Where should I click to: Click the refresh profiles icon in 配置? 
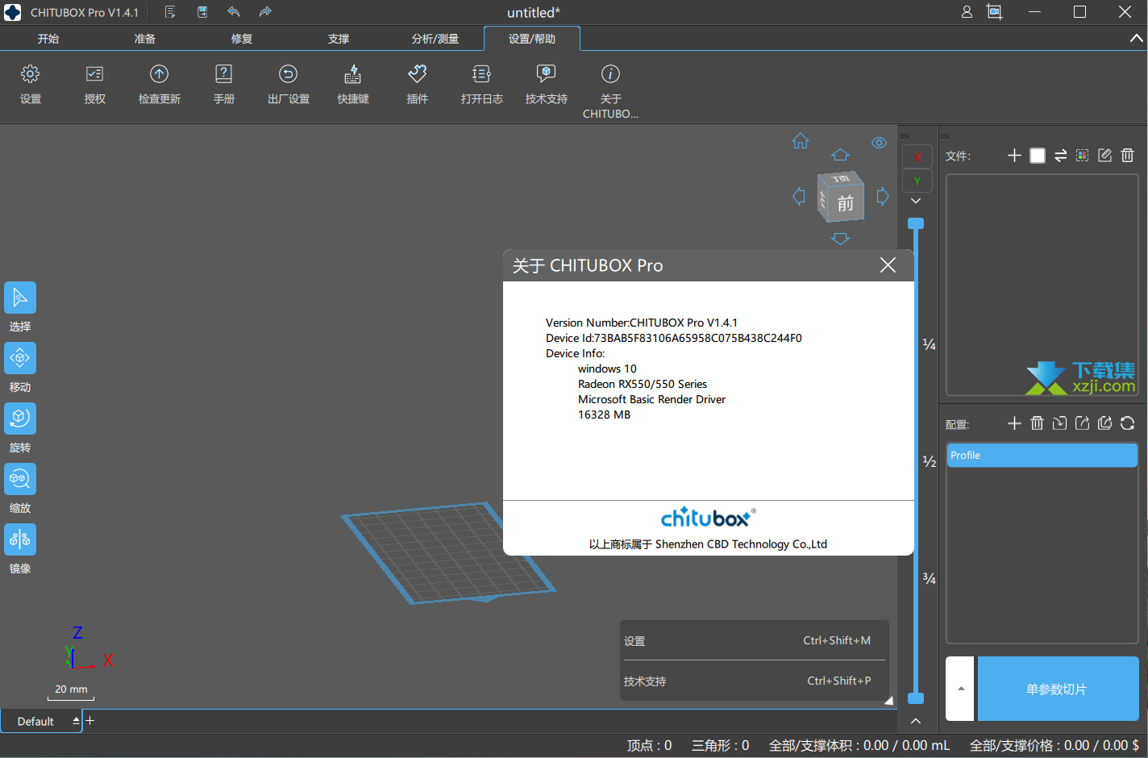1128,423
